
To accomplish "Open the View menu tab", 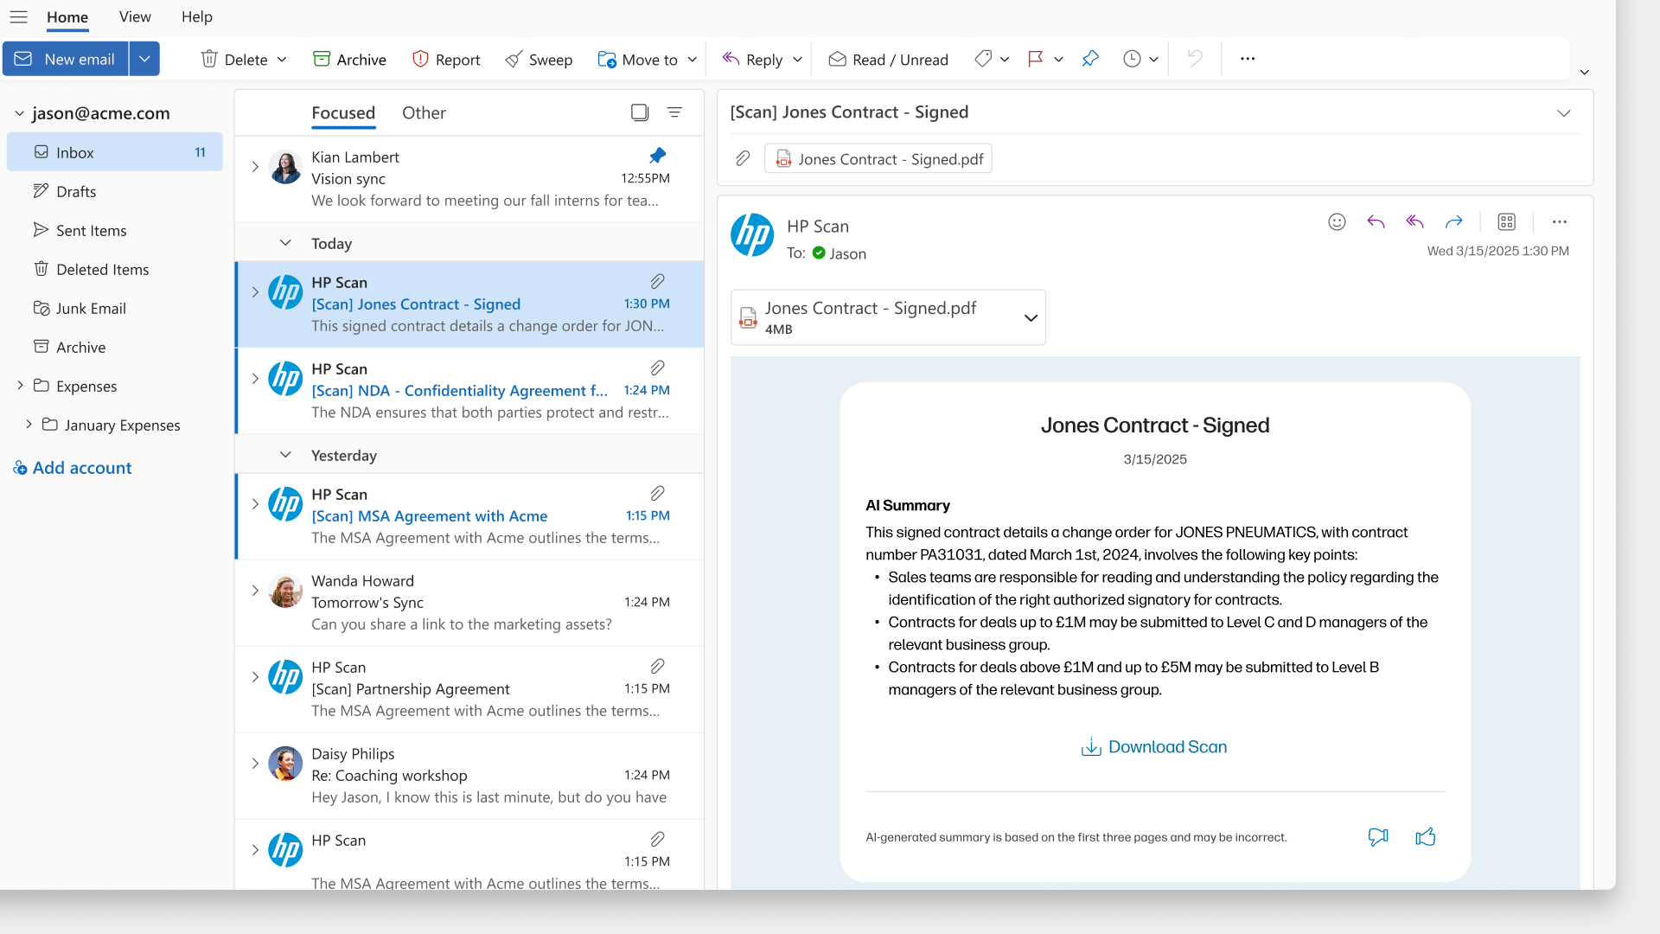I will [x=135, y=16].
